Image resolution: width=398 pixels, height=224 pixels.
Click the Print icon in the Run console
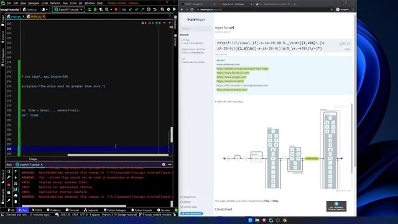[16, 195]
